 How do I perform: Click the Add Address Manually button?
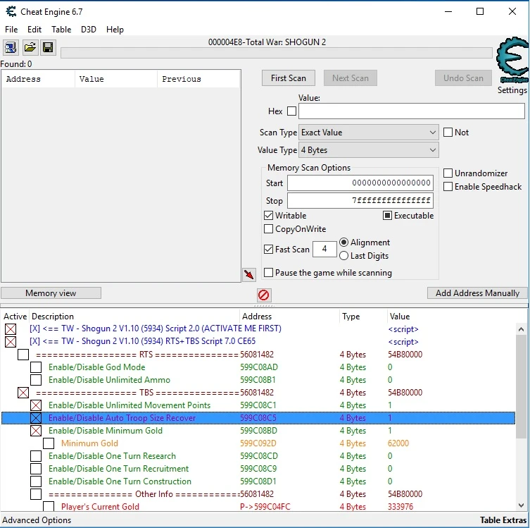click(x=477, y=293)
